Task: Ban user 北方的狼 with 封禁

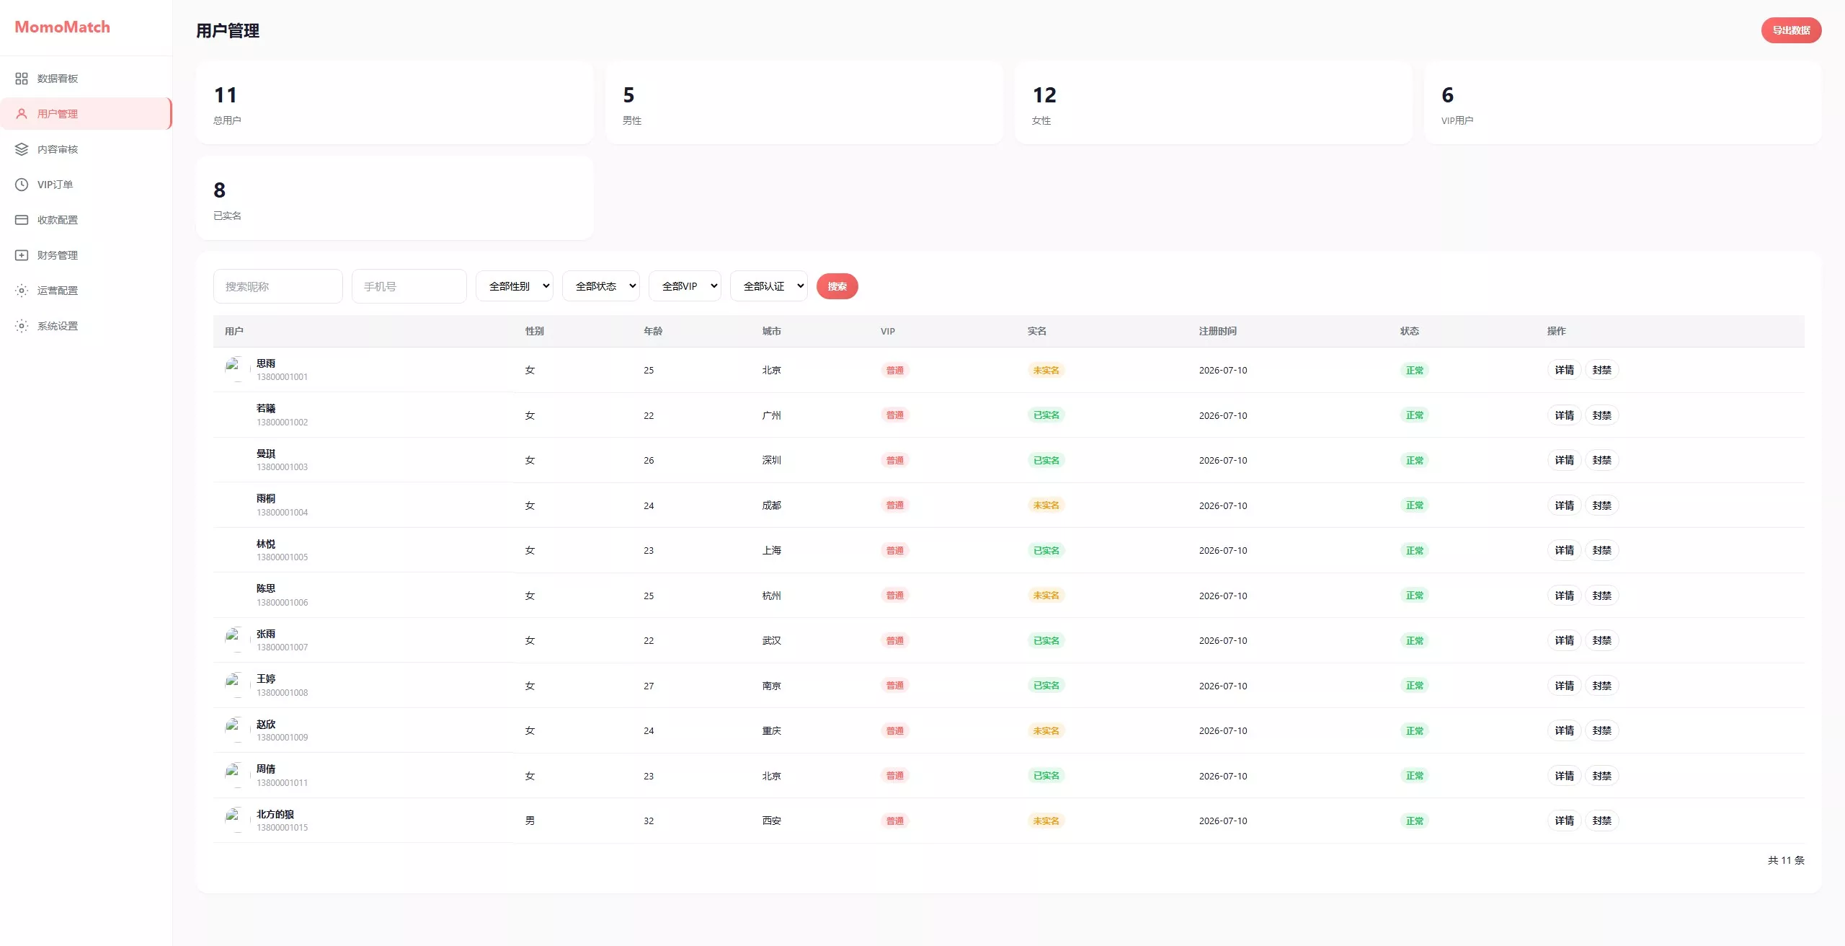Action: 1601,821
